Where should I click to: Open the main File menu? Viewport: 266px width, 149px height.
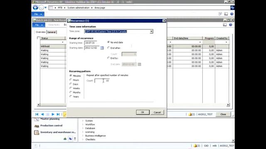pyautogui.click(x=38, y=14)
